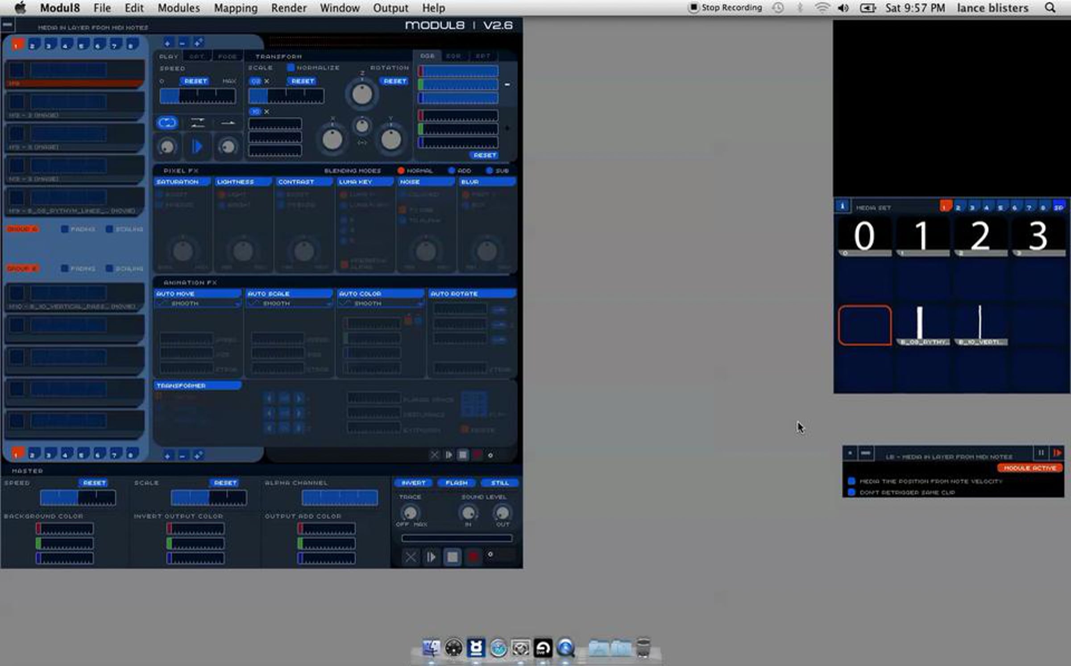Click the Wi-Fi icon in menu bar
Image resolution: width=1071 pixels, height=666 pixels.
tap(822, 8)
